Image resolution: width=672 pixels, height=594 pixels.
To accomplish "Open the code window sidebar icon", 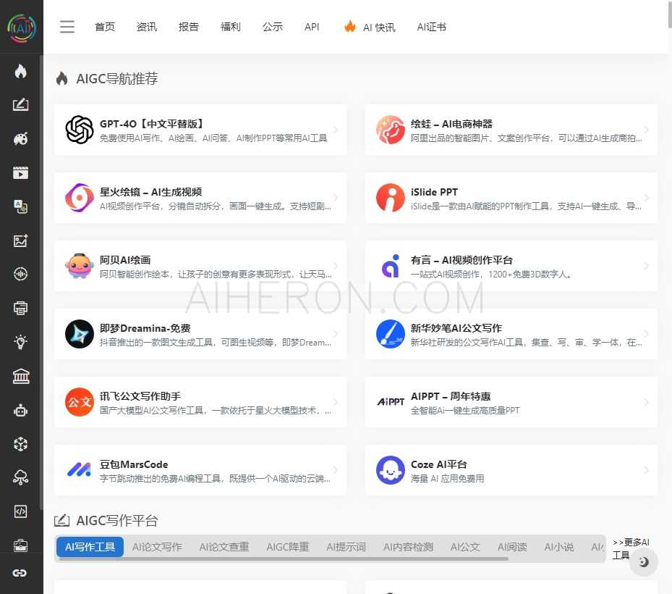I will coord(20,511).
